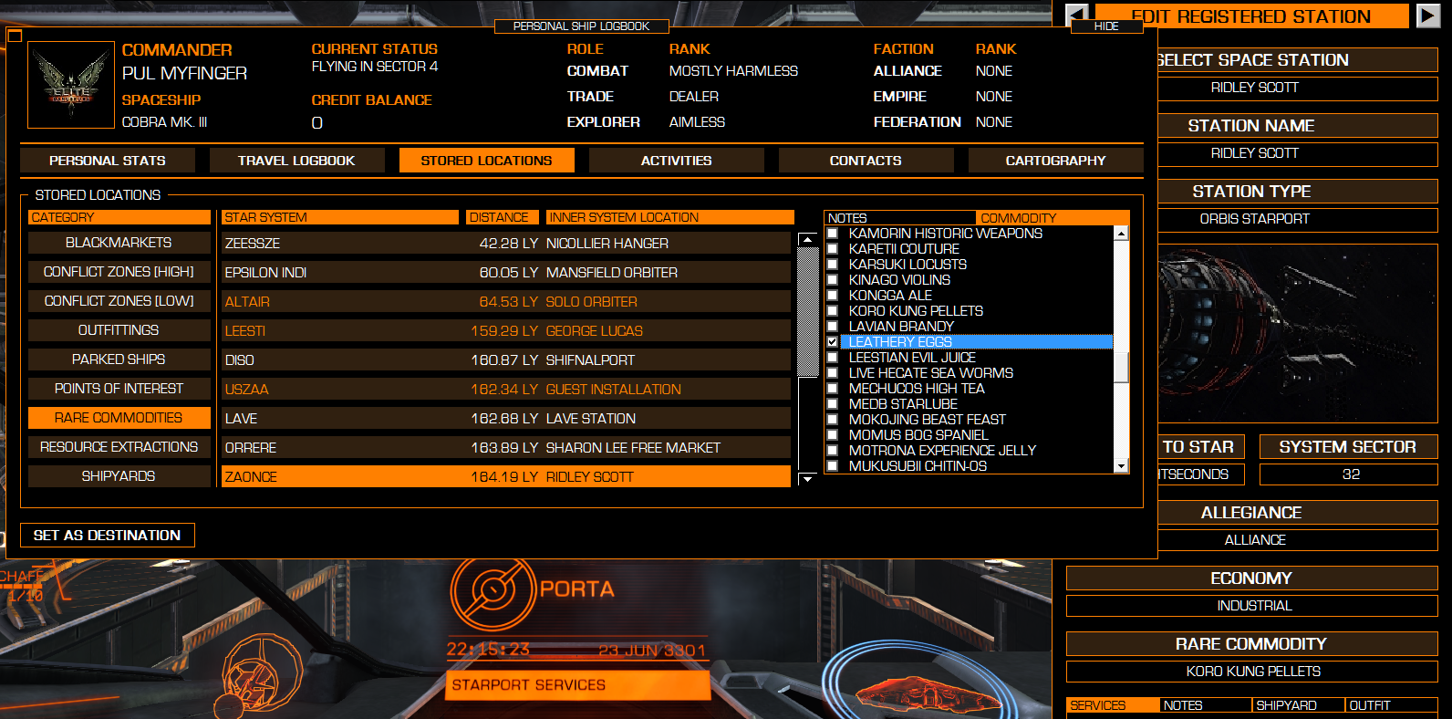
Task: Open the Activities tab
Action: (x=676, y=161)
